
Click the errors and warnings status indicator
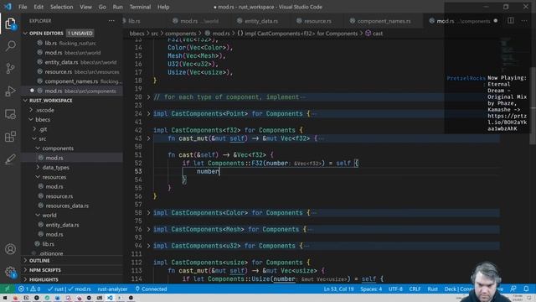click(29, 289)
